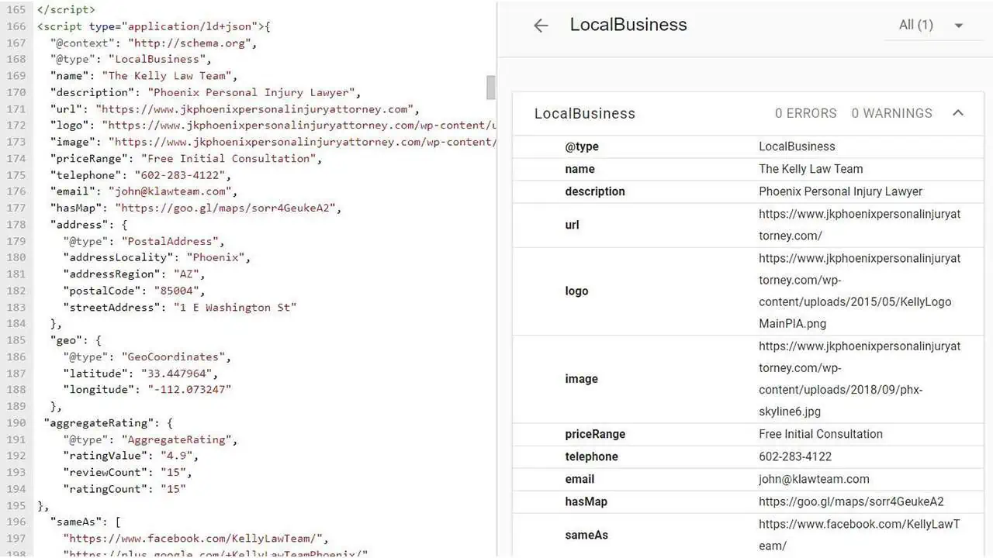Click the LocalBusiness card heading

click(x=585, y=113)
